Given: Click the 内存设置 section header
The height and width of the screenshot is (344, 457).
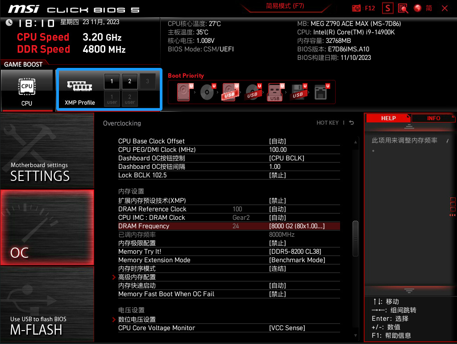Looking at the screenshot, I should [131, 191].
